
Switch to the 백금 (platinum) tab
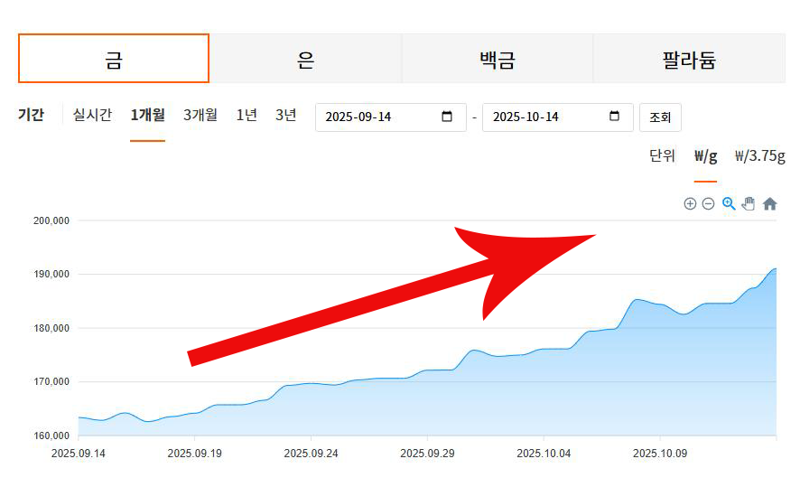[x=497, y=60]
